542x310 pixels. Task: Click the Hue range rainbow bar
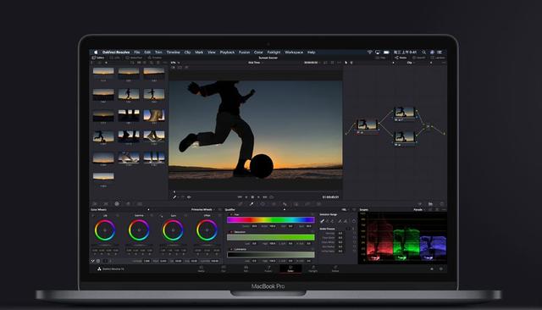(271, 220)
